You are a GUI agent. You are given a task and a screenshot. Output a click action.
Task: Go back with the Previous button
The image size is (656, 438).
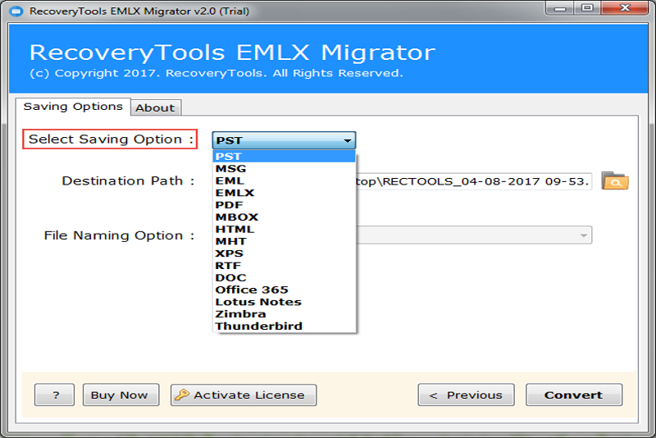466,395
